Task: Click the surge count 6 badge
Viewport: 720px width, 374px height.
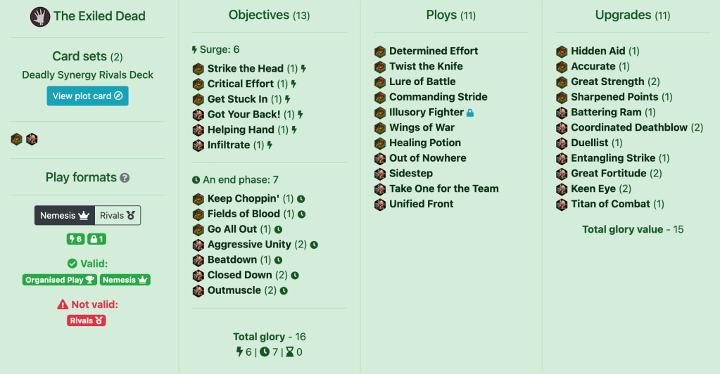Action: click(x=75, y=239)
